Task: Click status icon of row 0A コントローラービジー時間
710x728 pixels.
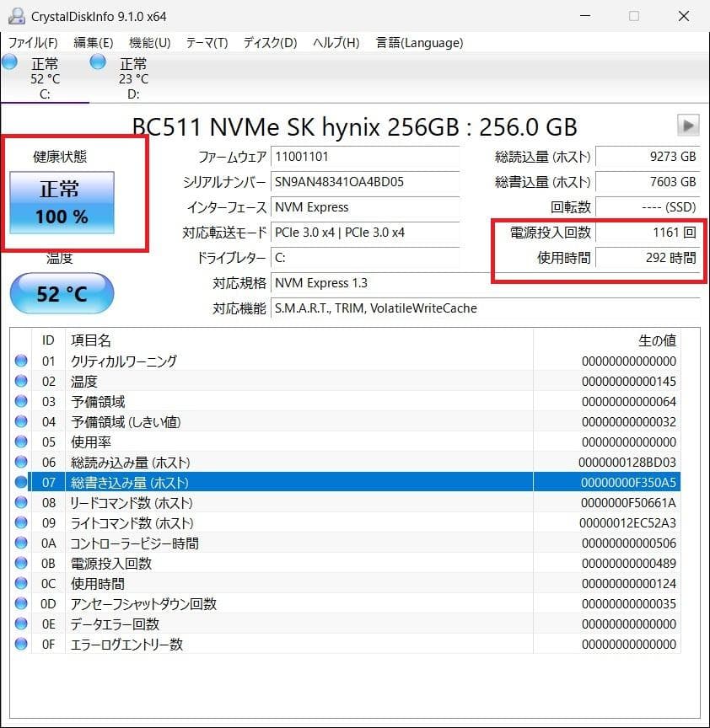Action: tap(21, 543)
